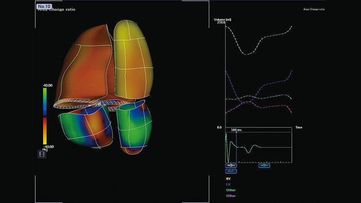Click the 0.0 volume axis value

[x=219, y=127]
